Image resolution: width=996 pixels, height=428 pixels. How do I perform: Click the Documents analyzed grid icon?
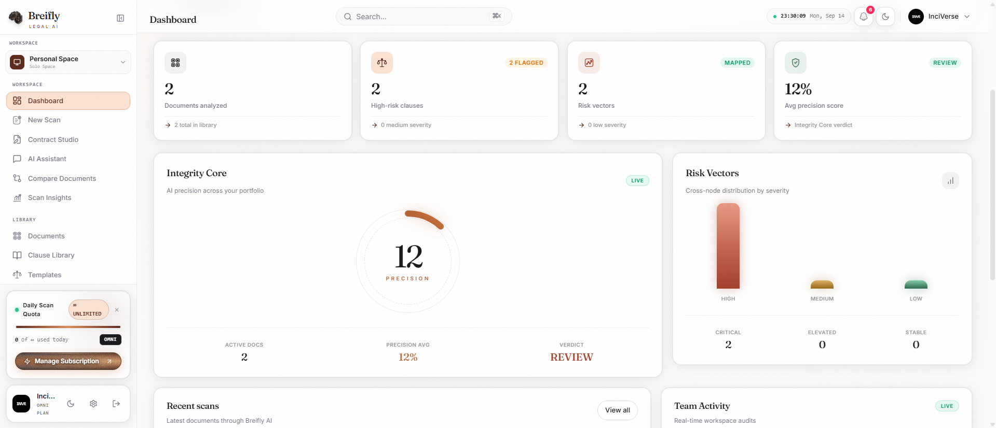coord(175,63)
